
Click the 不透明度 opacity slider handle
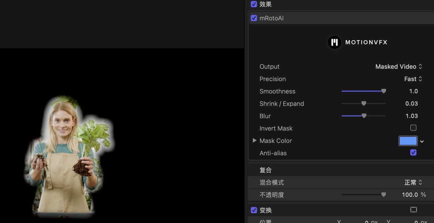[x=384, y=195]
